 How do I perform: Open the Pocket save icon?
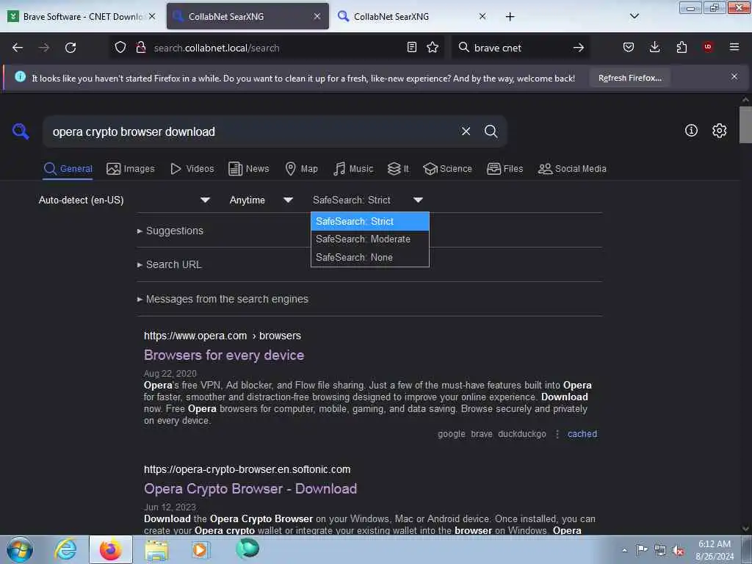[629, 48]
